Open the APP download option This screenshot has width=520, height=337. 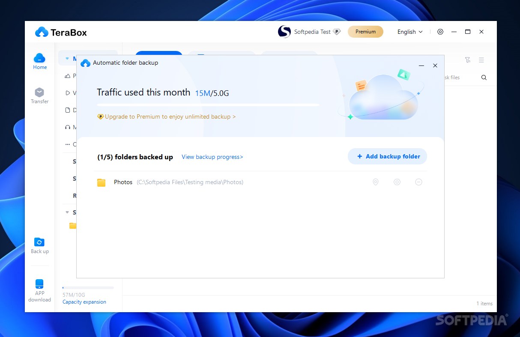(x=39, y=291)
